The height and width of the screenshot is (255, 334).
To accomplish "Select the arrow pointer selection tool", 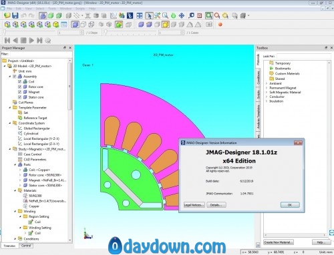I will click(149, 15).
